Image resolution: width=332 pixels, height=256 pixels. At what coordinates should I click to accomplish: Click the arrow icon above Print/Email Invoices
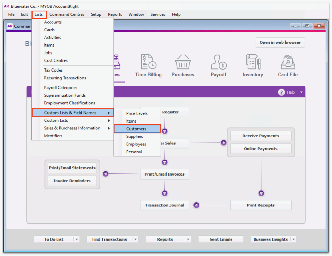[165, 162]
